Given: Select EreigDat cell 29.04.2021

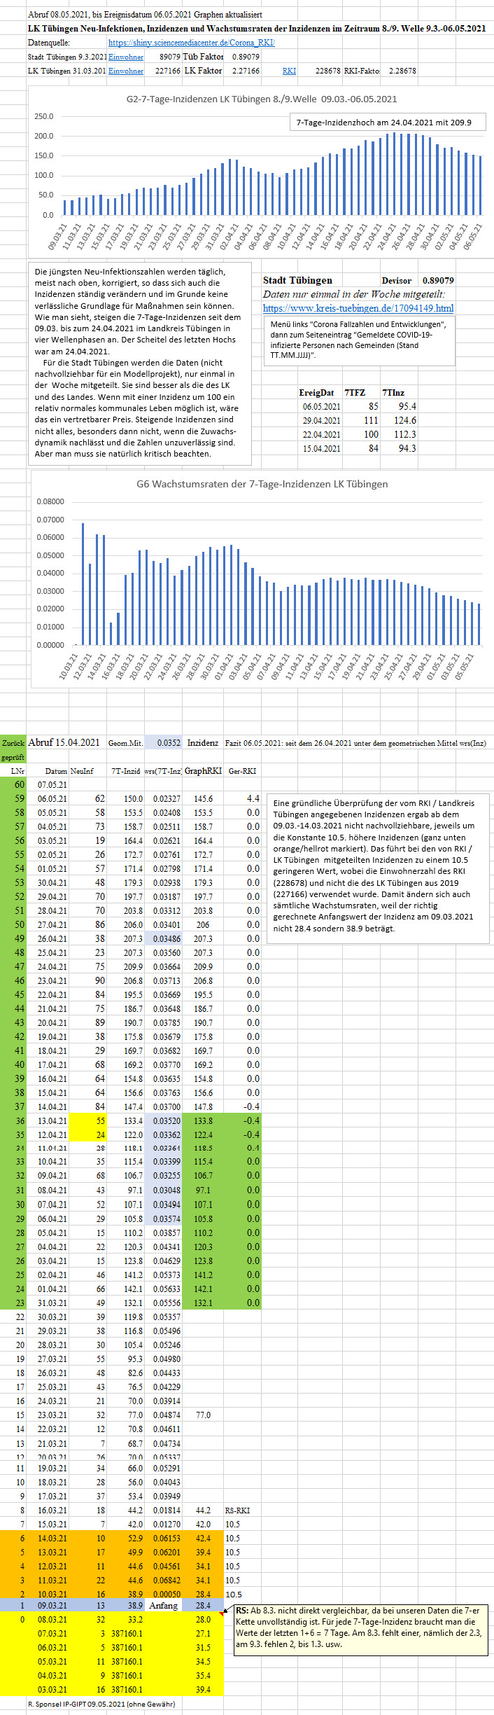Looking at the screenshot, I should [x=321, y=421].
